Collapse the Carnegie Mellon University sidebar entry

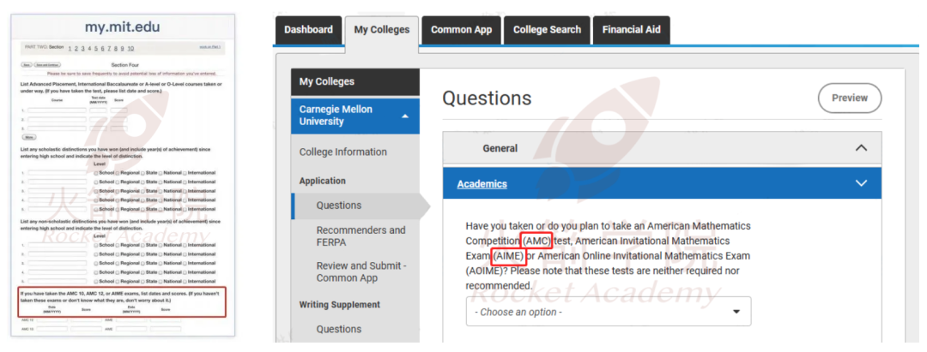pos(355,116)
